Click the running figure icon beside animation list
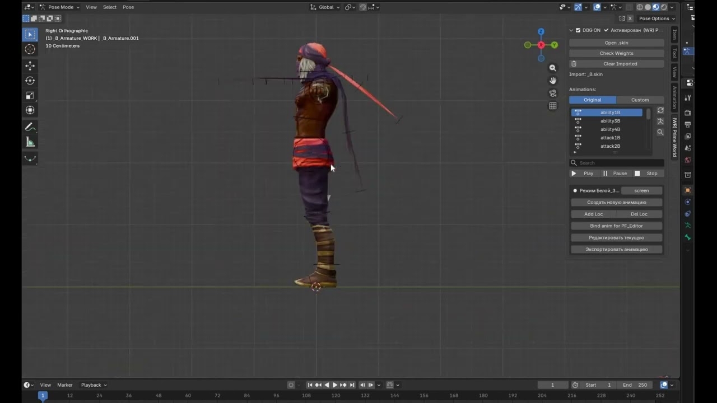 coord(660,121)
